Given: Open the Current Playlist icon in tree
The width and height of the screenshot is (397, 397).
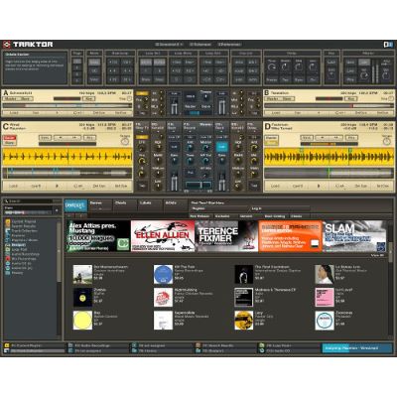Looking at the screenshot, I should pyautogui.click(x=7, y=221).
